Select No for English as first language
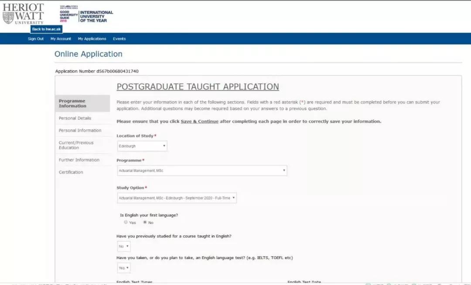Screen dimensions: 471x285 click(x=145, y=222)
